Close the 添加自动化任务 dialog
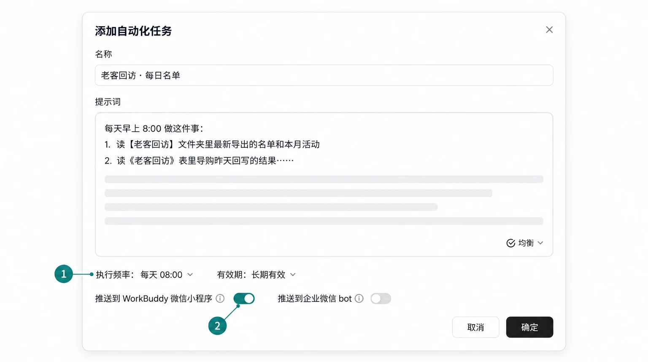The width and height of the screenshot is (648, 362). [x=549, y=30]
